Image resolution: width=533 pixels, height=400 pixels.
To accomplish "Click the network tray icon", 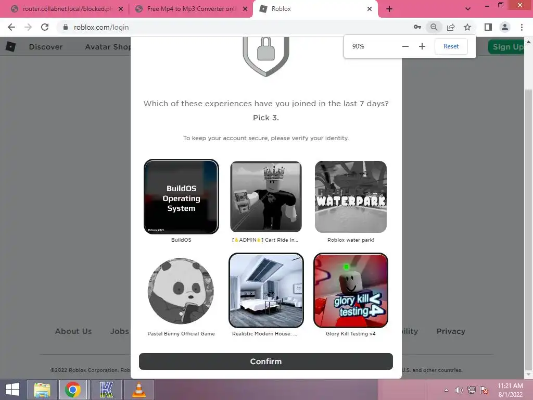I will click(x=472, y=390).
